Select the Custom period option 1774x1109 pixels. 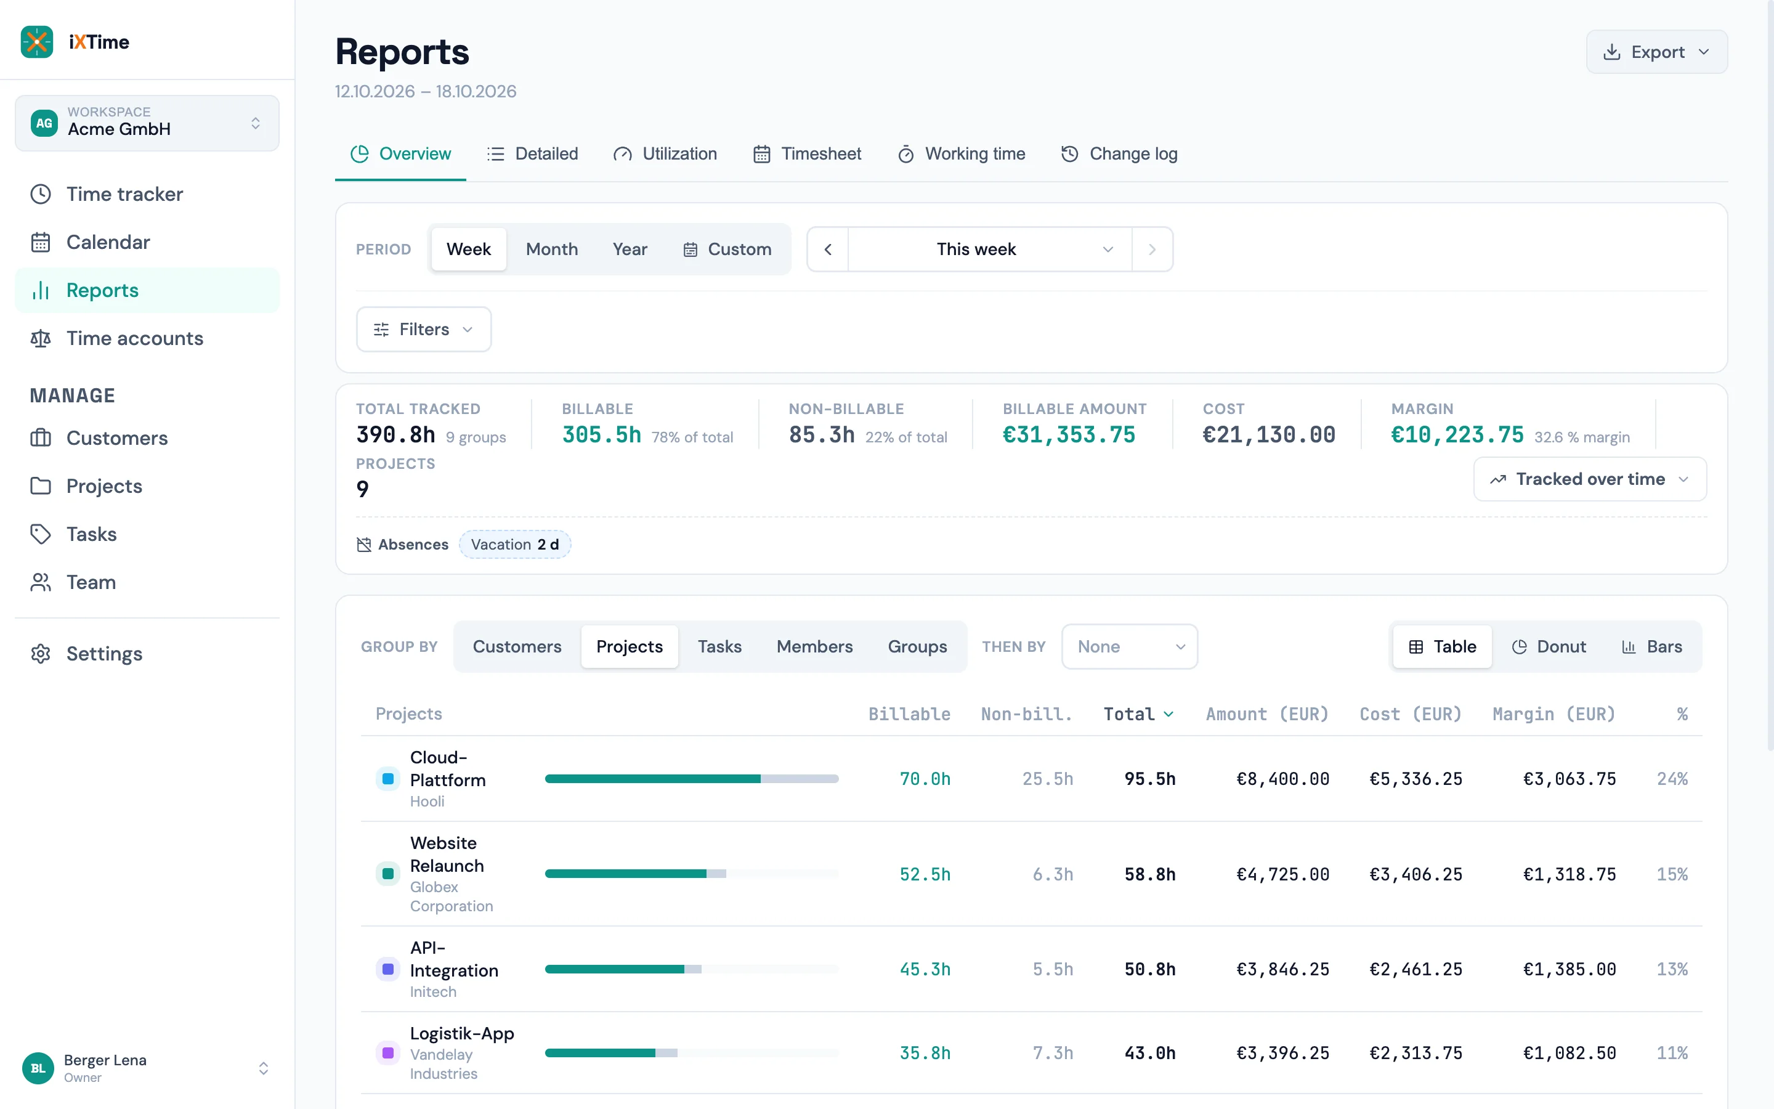pos(727,250)
